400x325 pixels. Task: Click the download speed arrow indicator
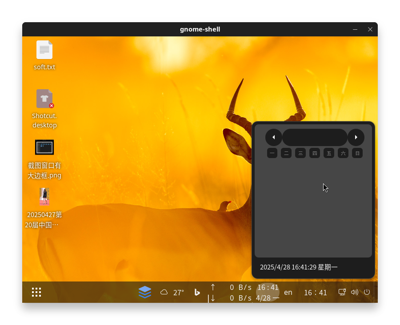click(x=213, y=298)
